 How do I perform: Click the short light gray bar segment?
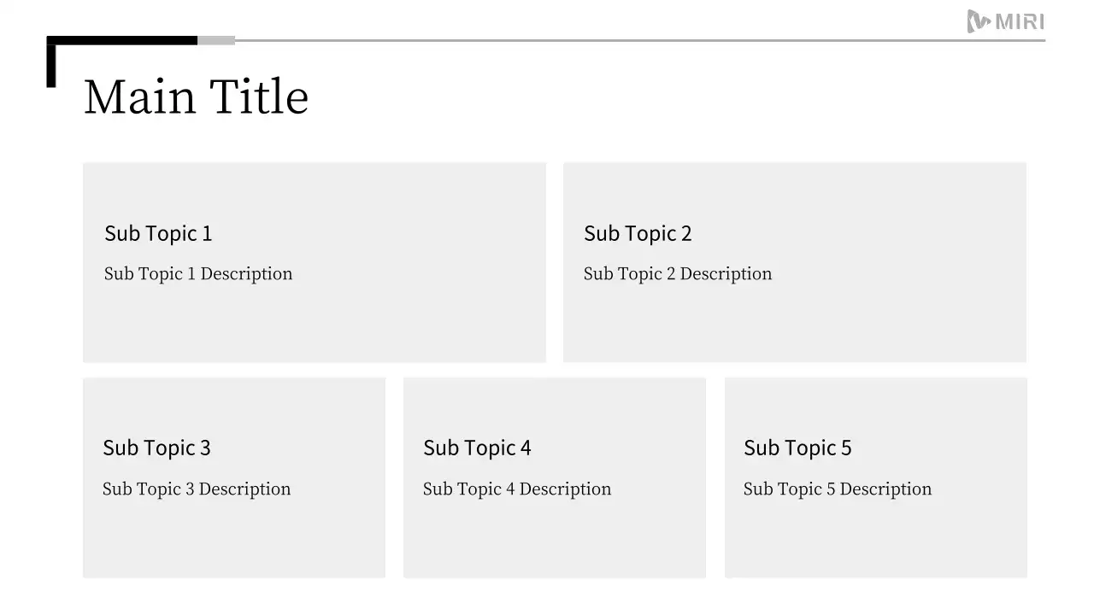click(x=216, y=40)
